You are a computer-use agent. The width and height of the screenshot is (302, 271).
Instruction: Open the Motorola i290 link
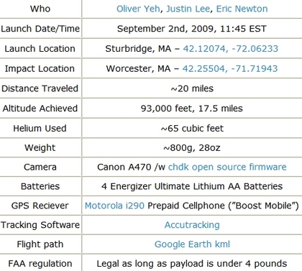point(114,206)
